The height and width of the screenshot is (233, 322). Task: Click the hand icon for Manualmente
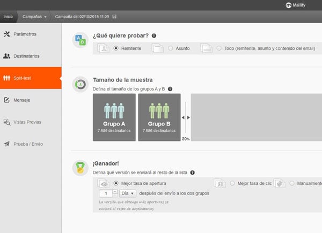pyautogui.click(x=279, y=183)
